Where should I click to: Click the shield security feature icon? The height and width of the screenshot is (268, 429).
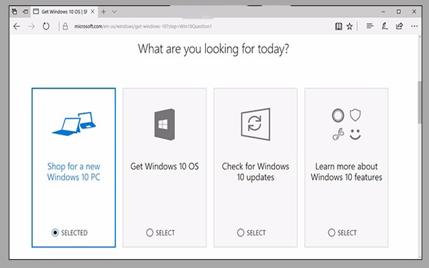[x=355, y=115]
